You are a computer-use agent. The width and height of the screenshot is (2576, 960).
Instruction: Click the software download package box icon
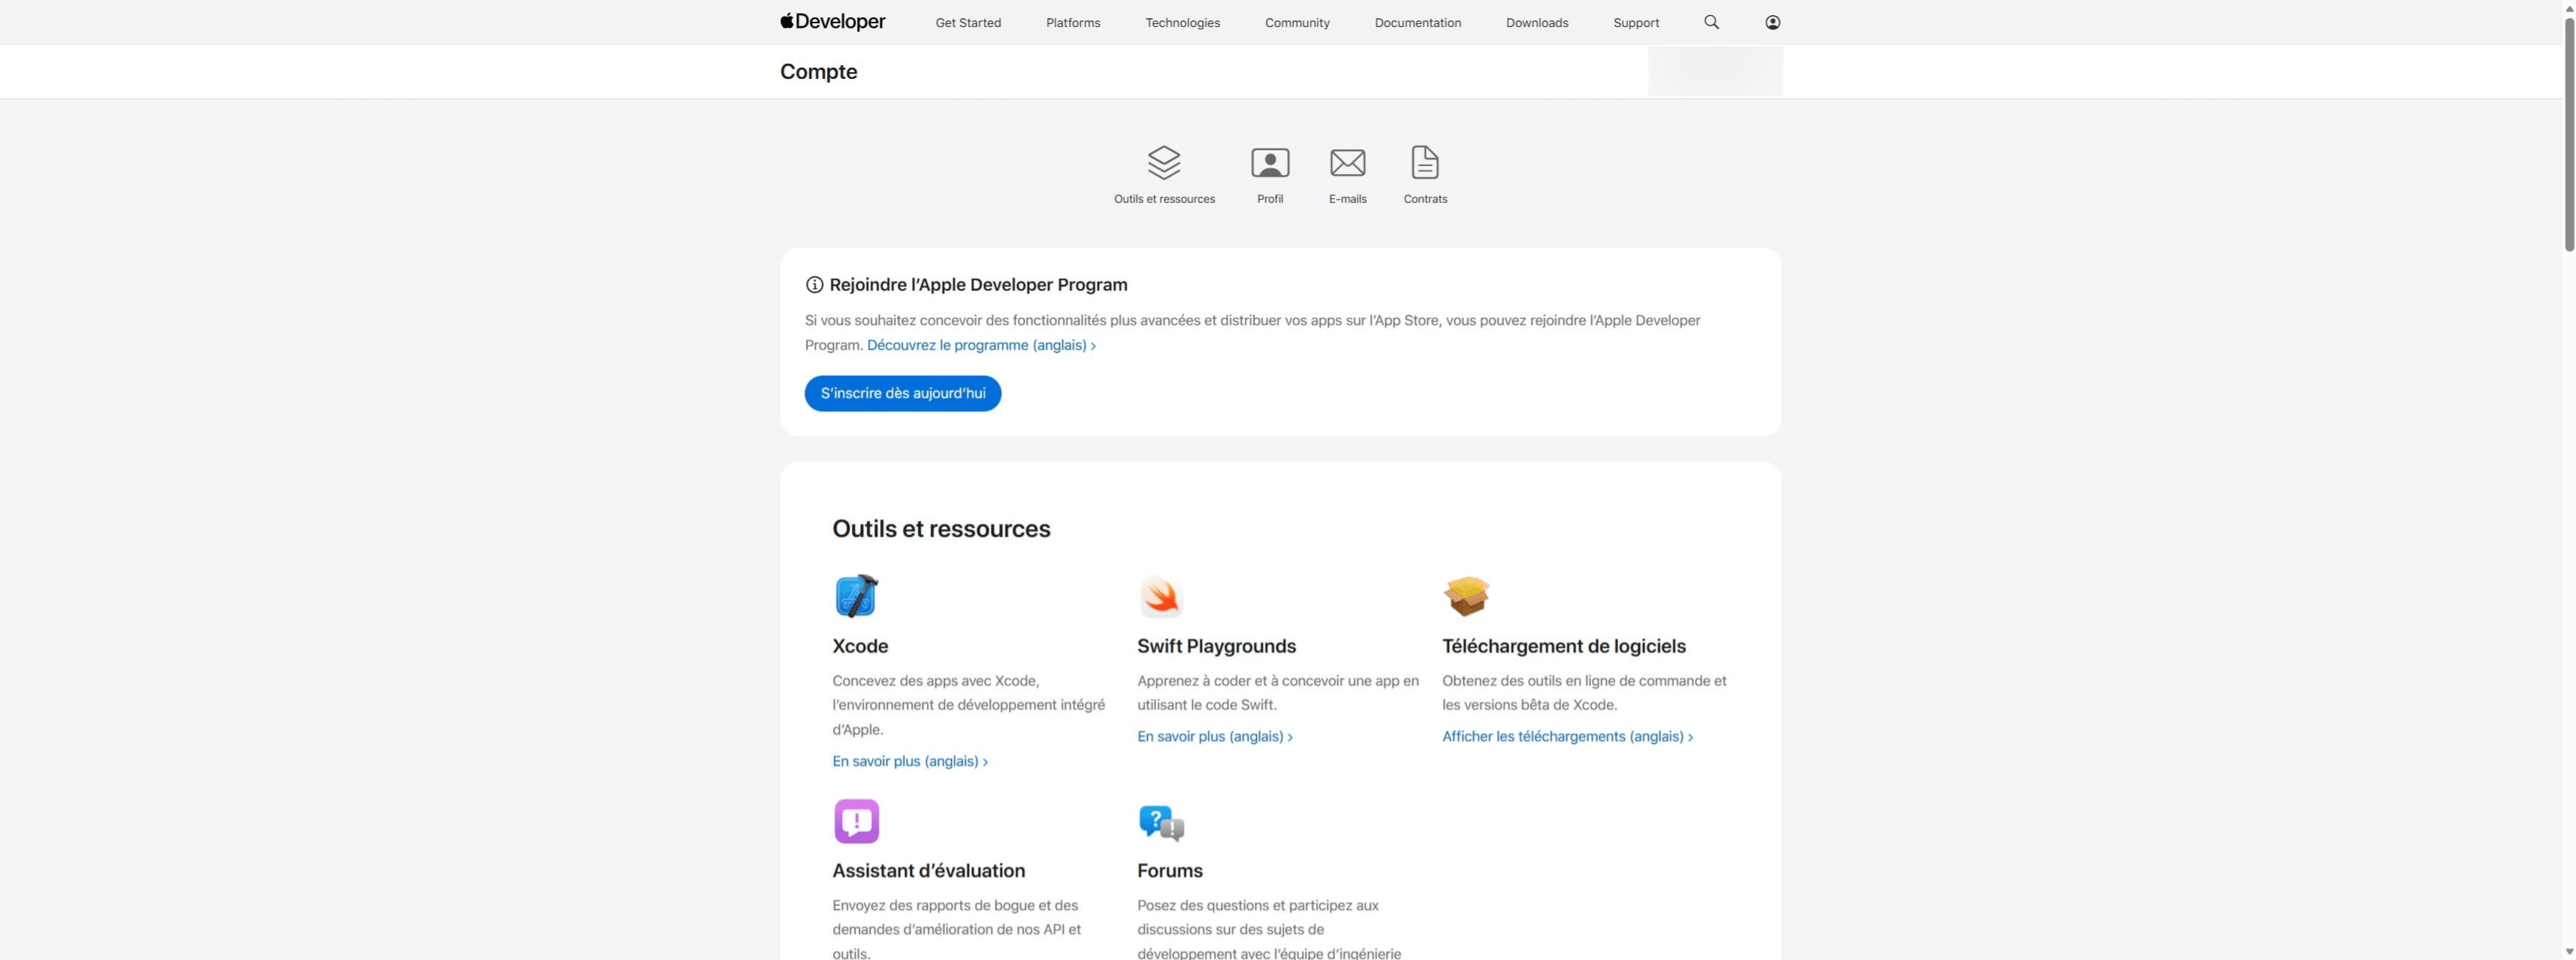pos(1466,596)
